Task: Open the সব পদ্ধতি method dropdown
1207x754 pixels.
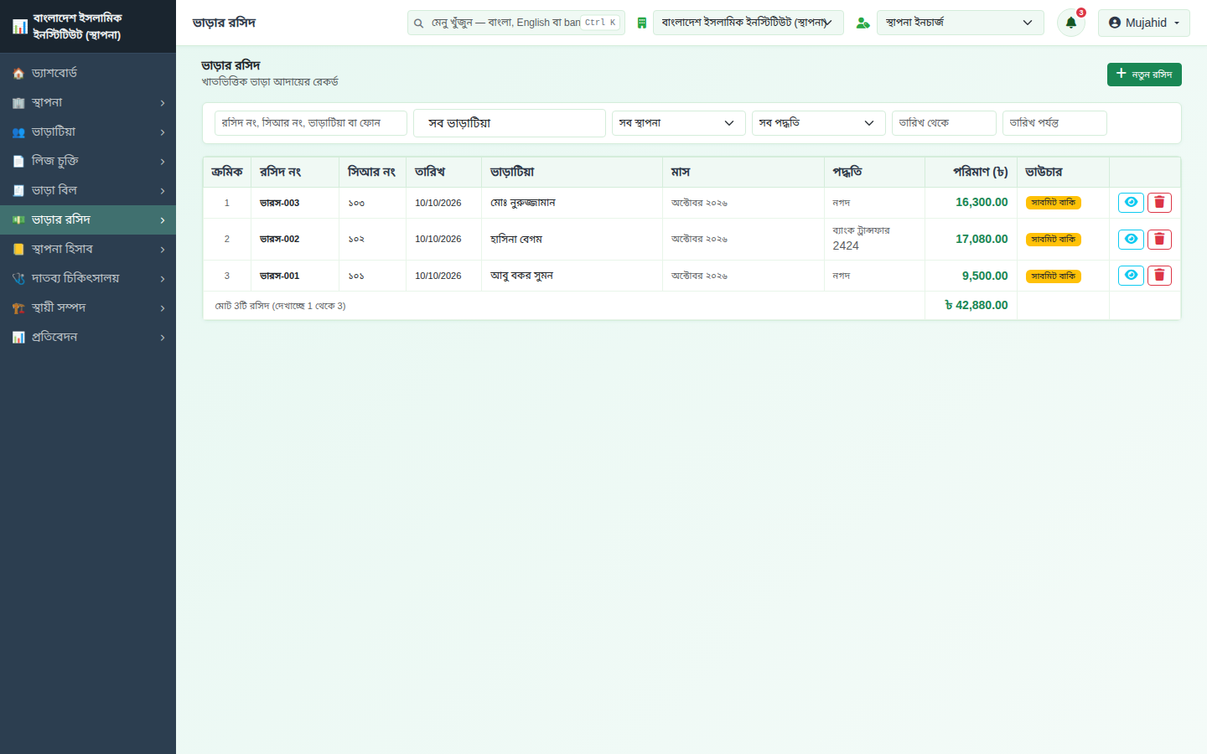Action: click(x=818, y=123)
